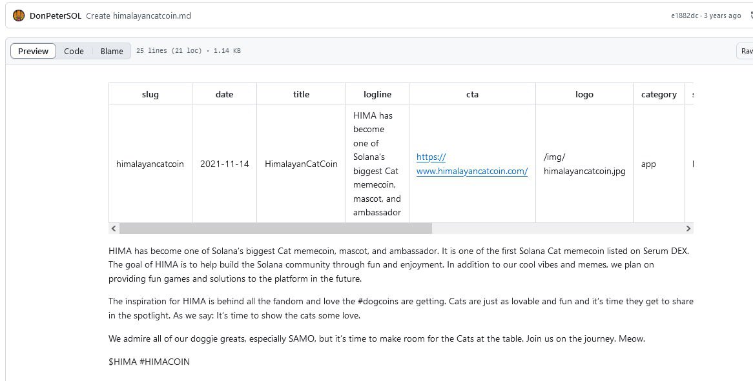Click the '25 lines (21 loc) · 1.14 KB' text
This screenshot has height=381, width=753.
pyautogui.click(x=189, y=50)
